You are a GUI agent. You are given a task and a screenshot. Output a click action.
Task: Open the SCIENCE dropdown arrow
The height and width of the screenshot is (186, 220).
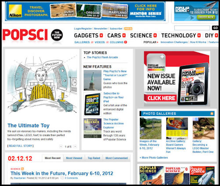point(155,35)
